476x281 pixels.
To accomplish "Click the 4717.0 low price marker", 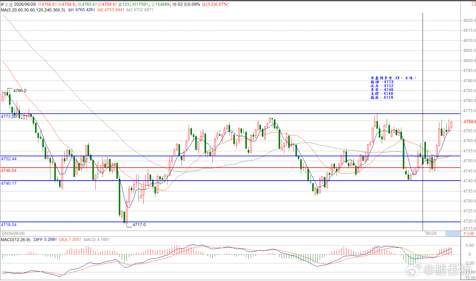I will (139, 225).
